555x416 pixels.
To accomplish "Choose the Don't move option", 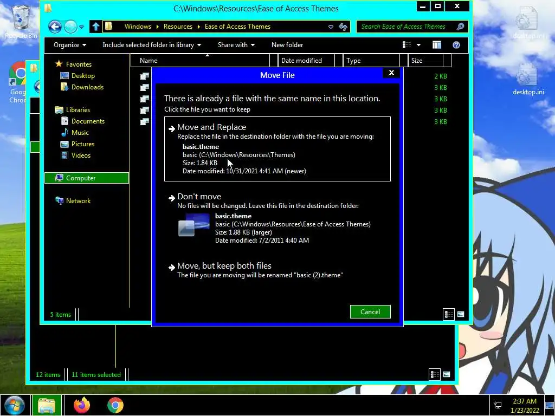I will (x=277, y=218).
